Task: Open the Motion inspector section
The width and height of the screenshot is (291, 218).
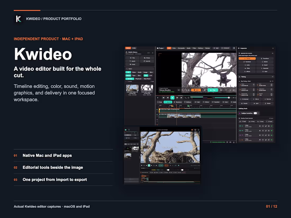Action: [x=265, y=62]
